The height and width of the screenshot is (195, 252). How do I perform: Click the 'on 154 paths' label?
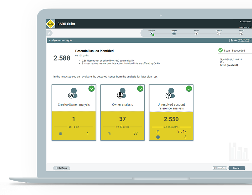click(171, 127)
